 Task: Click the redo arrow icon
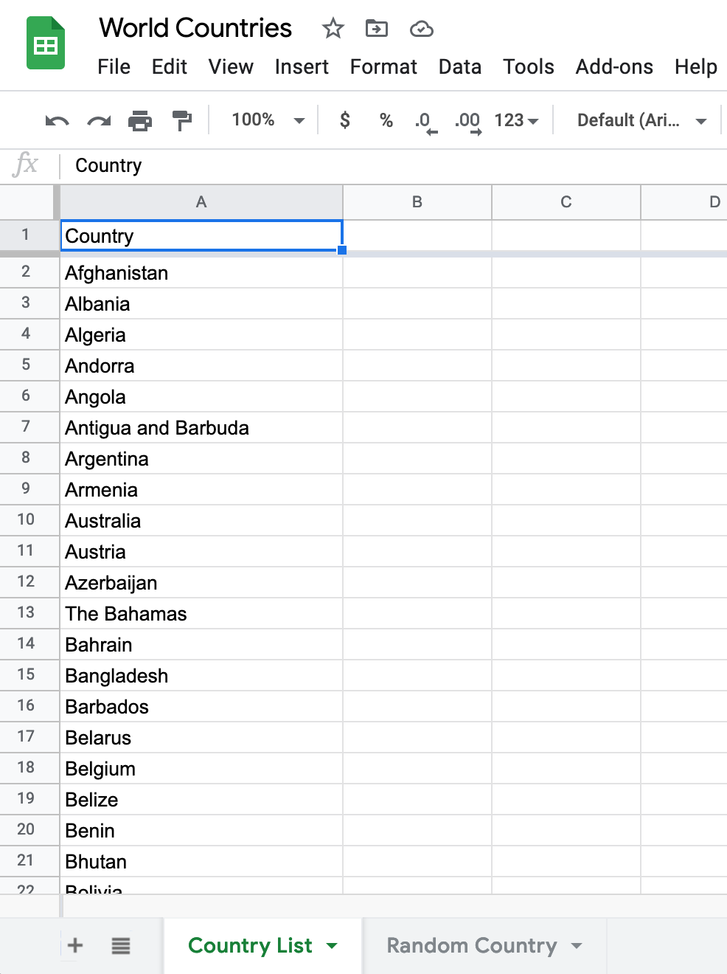click(99, 120)
